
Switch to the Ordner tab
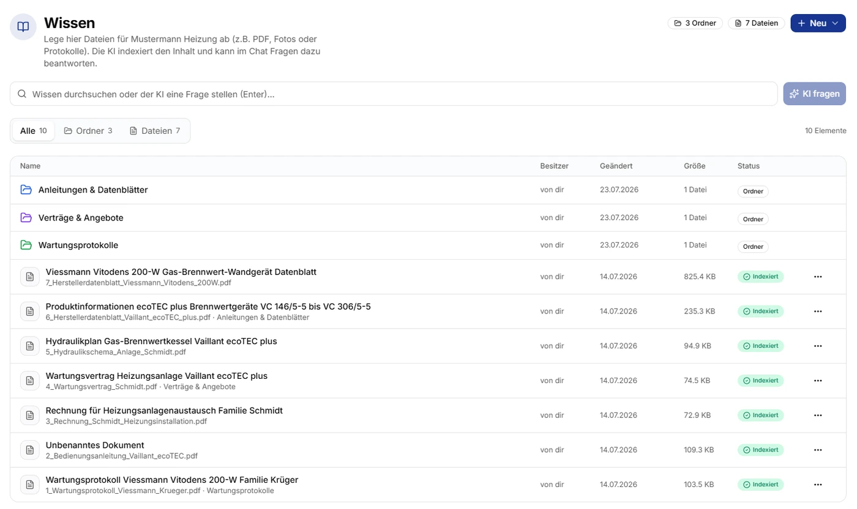pos(88,131)
